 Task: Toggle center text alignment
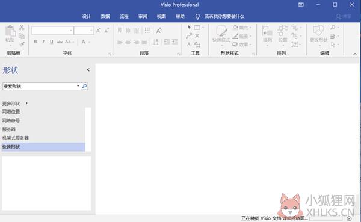coord(128,42)
